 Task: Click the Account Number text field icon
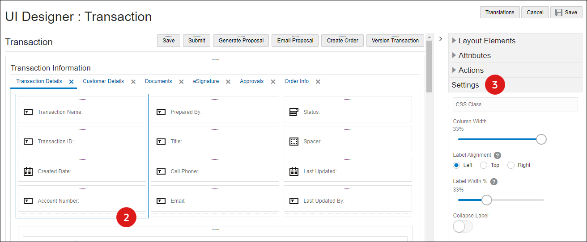point(28,201)
